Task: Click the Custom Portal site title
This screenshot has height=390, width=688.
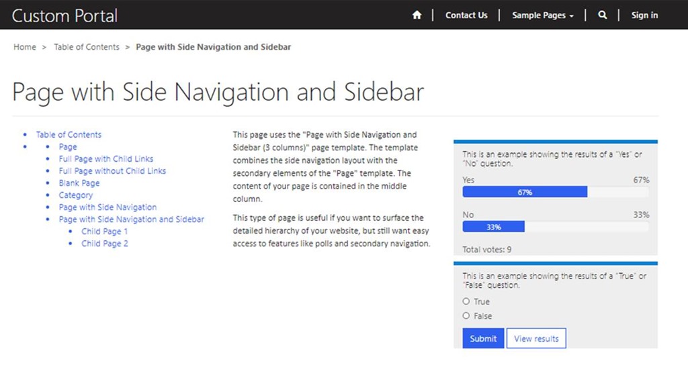Action: (x=64, y=15)
